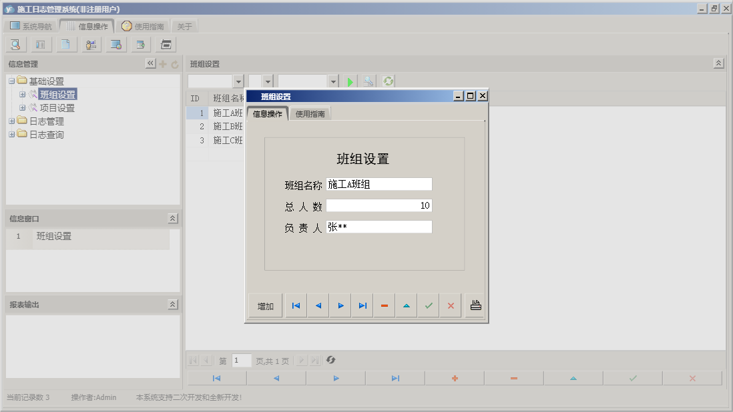The width and height of the screenshot is (733, 412).
Task: Click the green play icon in filter bar
Action: (350, 81)
